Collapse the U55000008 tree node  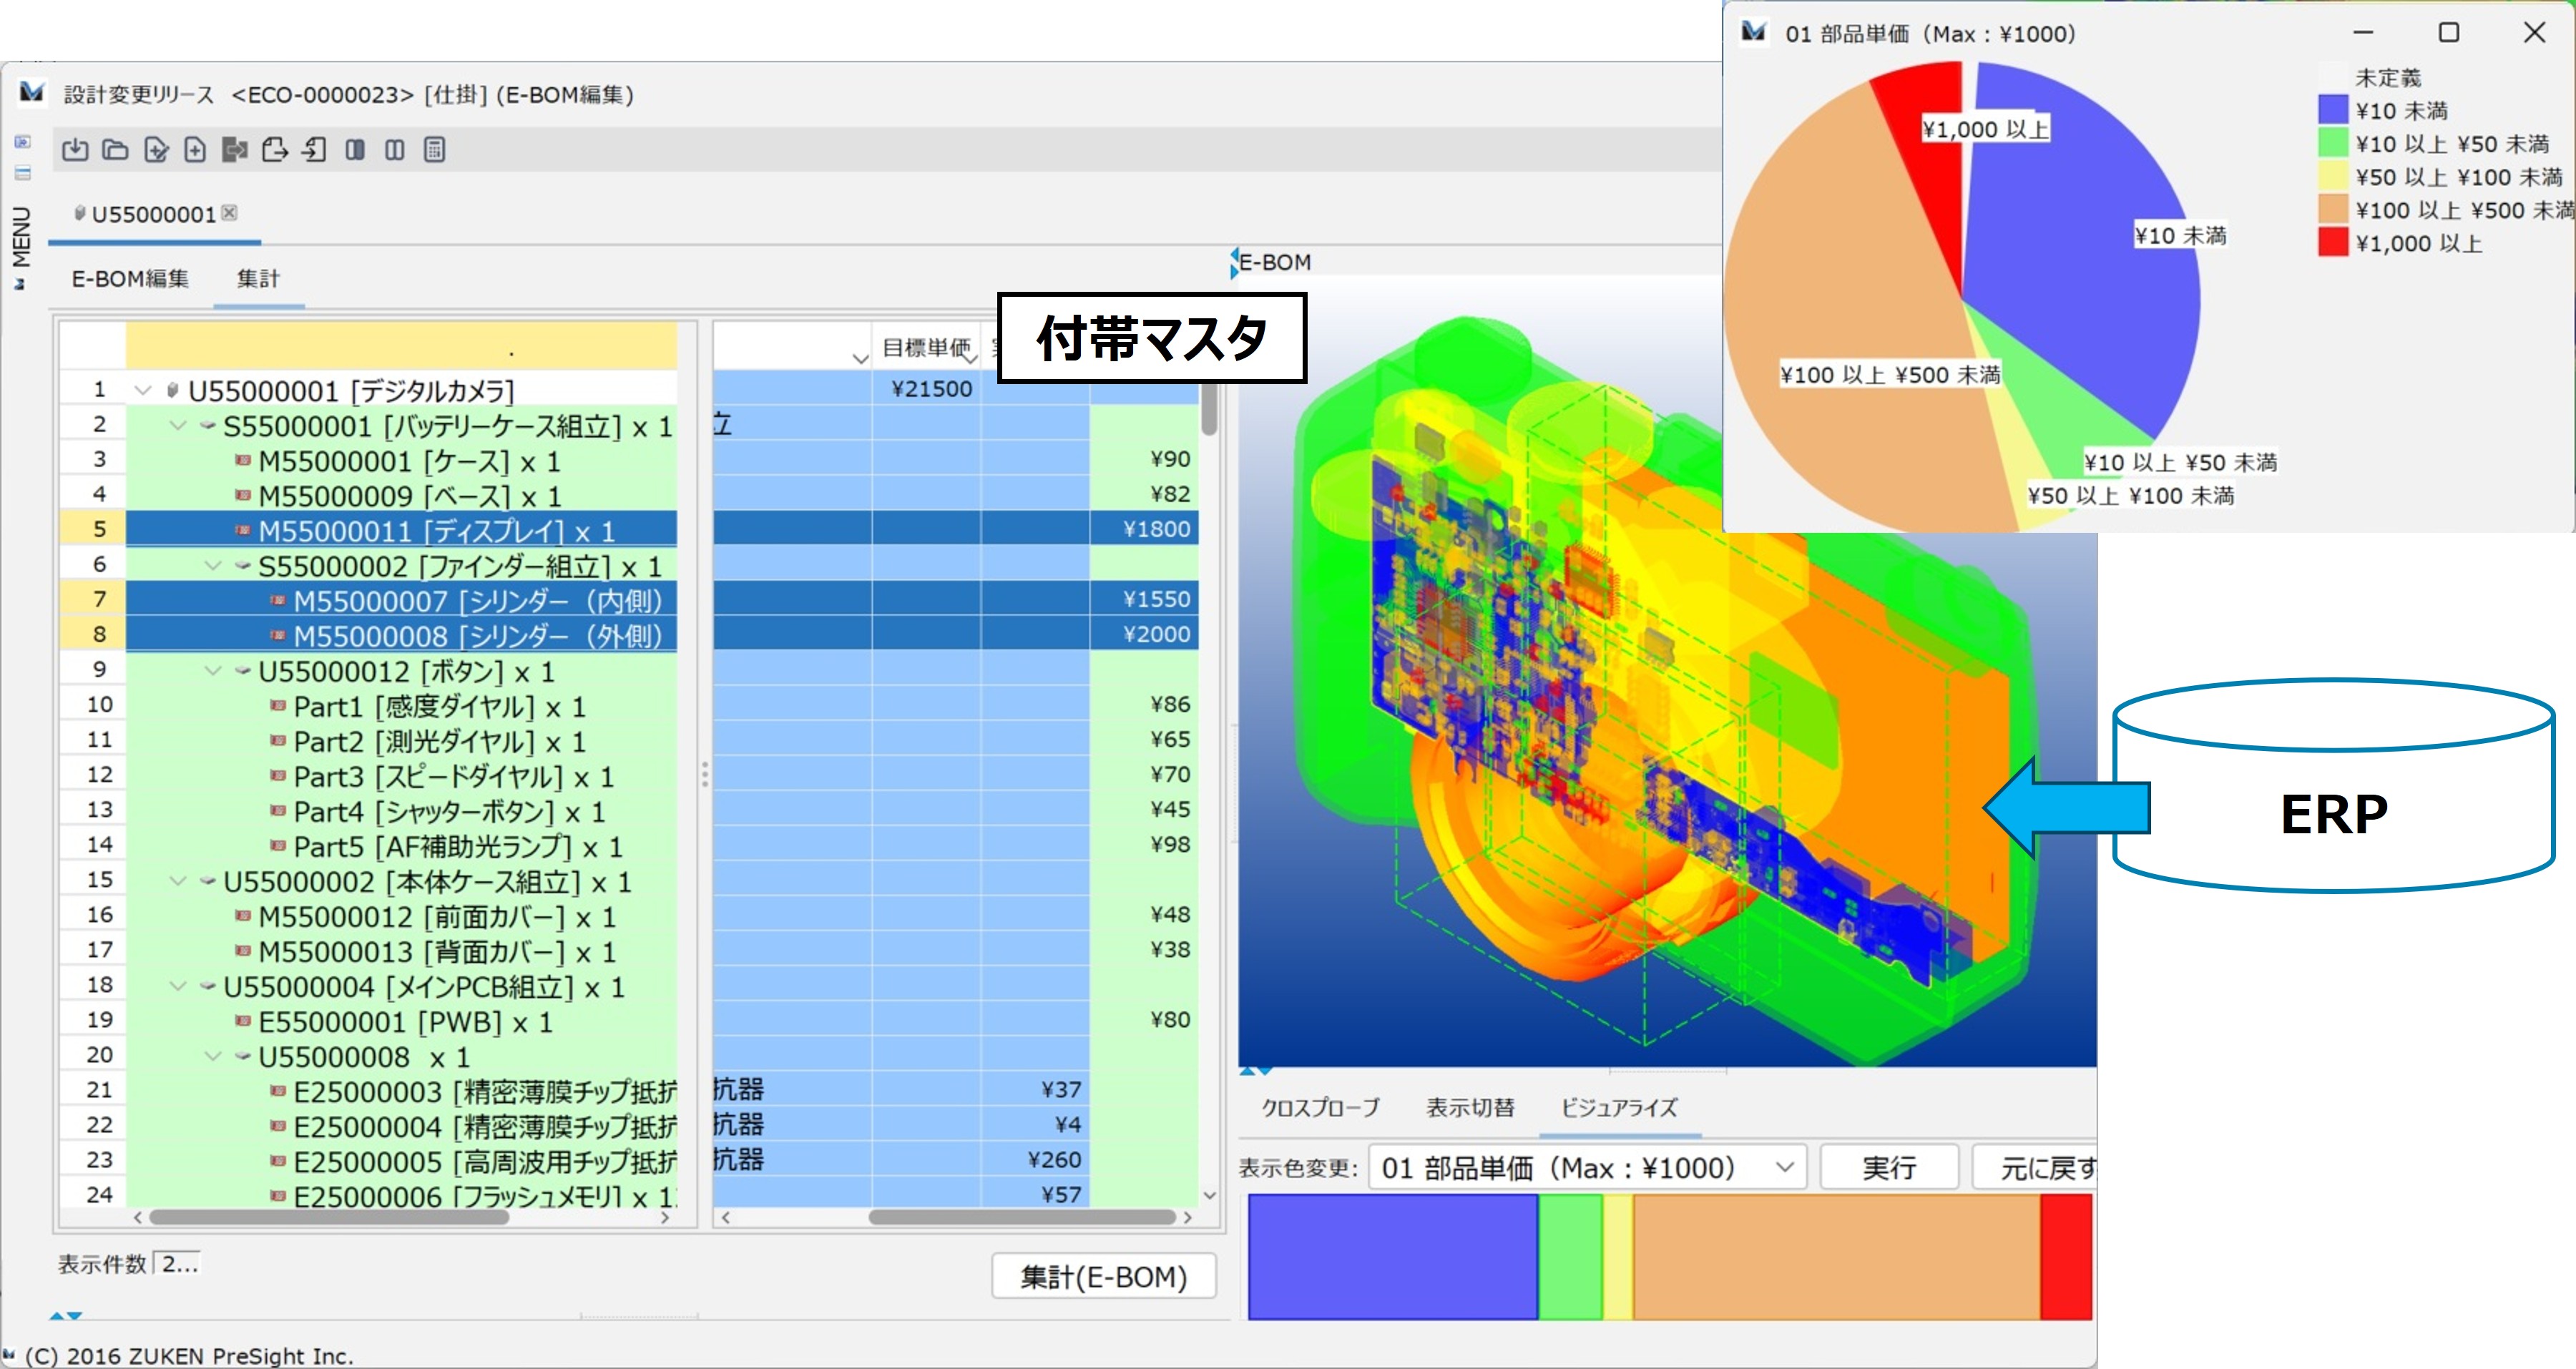[x=213, y=1055]
